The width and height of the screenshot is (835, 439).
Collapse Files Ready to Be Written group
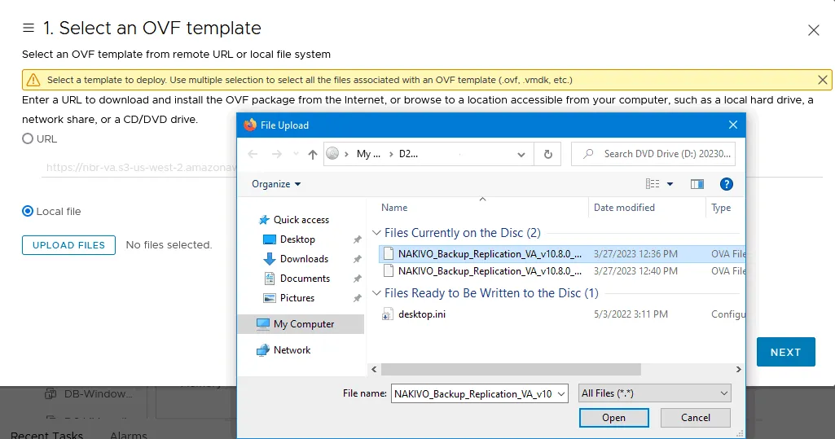(x=376, y=293)
